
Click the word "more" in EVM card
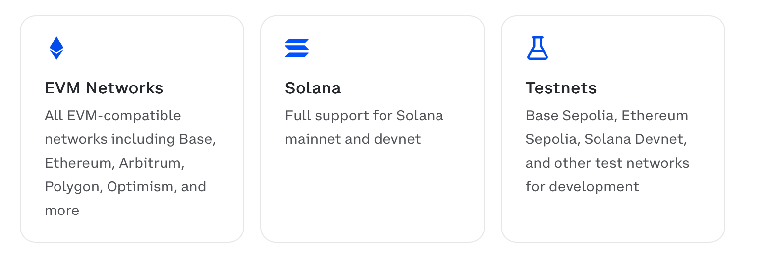coord(62,211)
